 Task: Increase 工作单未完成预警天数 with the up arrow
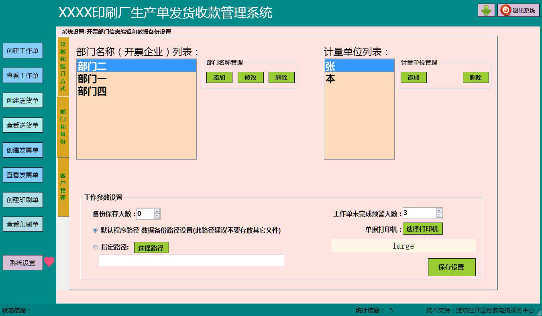[439, 211]
